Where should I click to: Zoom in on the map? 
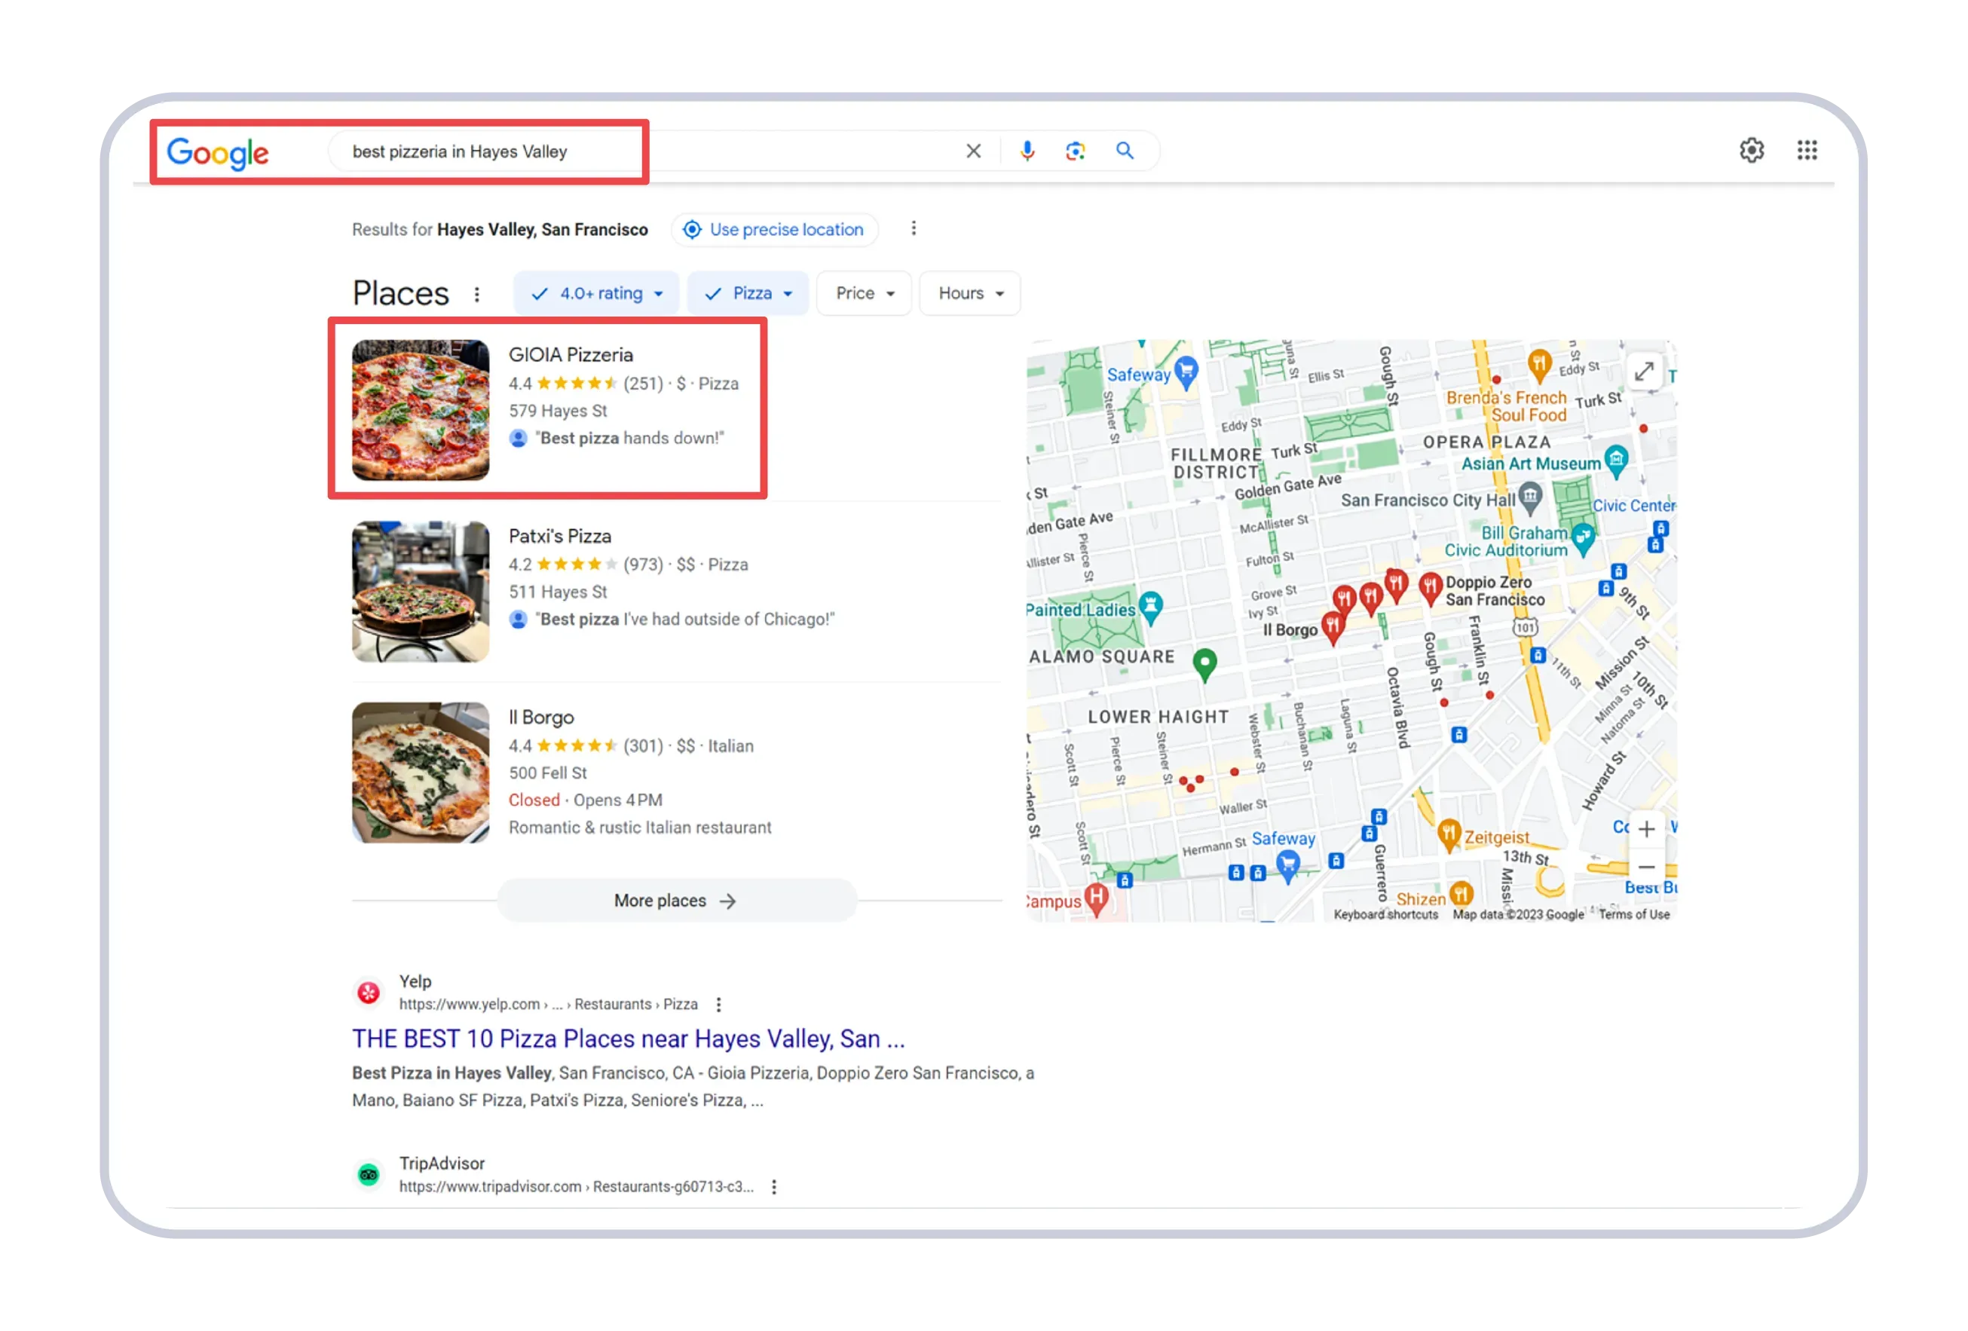[x=1645, y=828]
